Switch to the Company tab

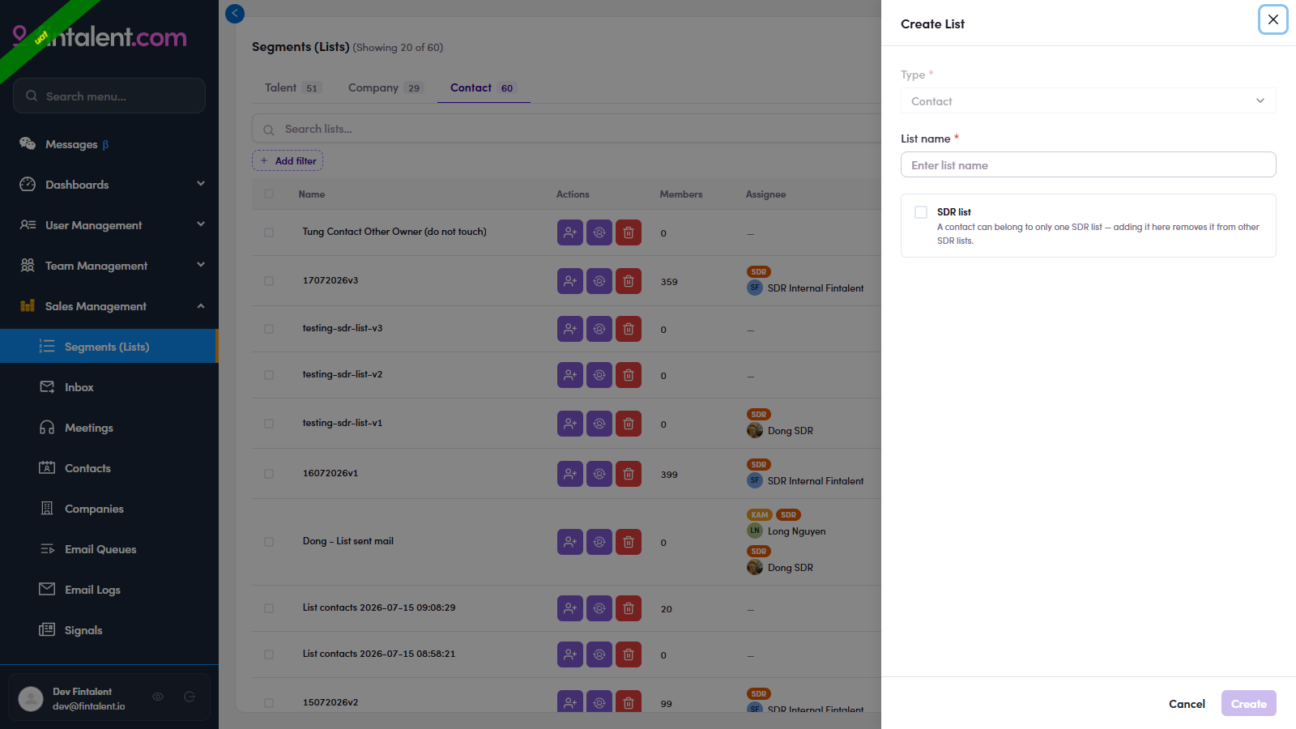pos(385,87)
